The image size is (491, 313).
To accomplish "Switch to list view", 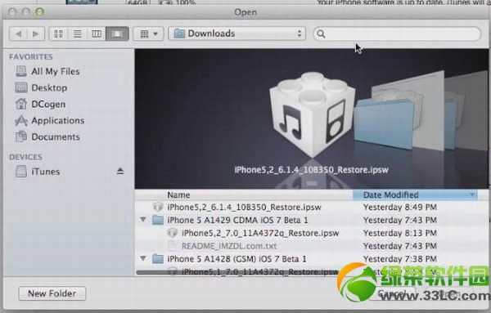I will [78, 34].
